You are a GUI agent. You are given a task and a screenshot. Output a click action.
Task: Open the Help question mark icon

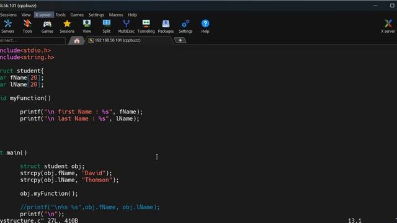[205, 26]
